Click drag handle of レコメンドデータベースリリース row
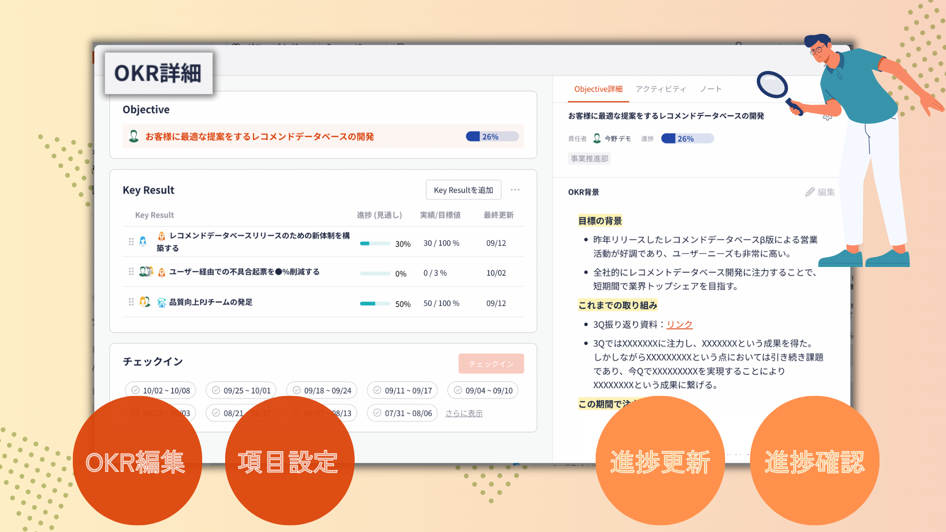 click(131, 241)
